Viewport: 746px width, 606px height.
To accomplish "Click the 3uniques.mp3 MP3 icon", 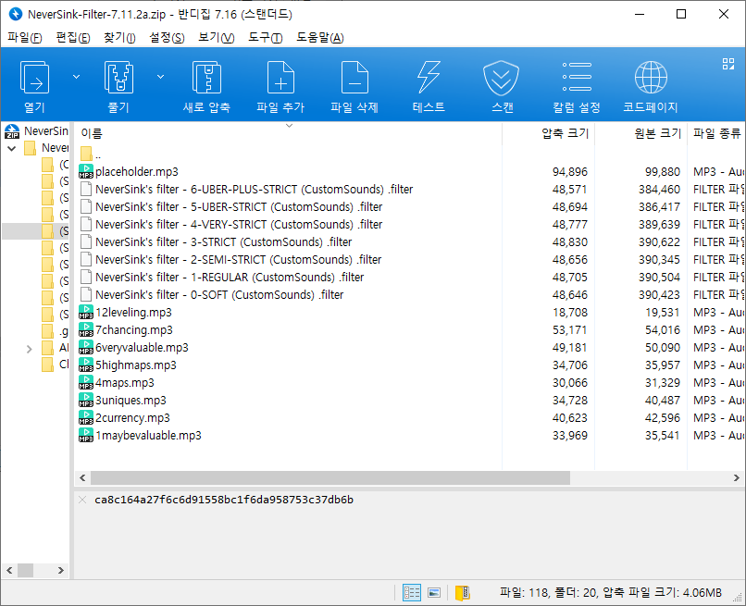I will point(86,400).
